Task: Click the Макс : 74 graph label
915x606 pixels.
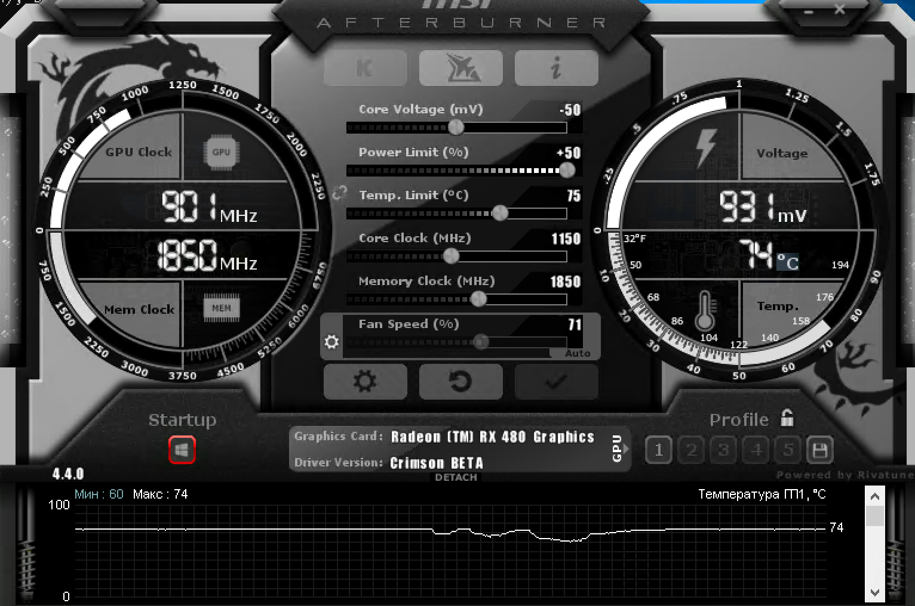Action: pyautogui.click(x=160, y=494)
